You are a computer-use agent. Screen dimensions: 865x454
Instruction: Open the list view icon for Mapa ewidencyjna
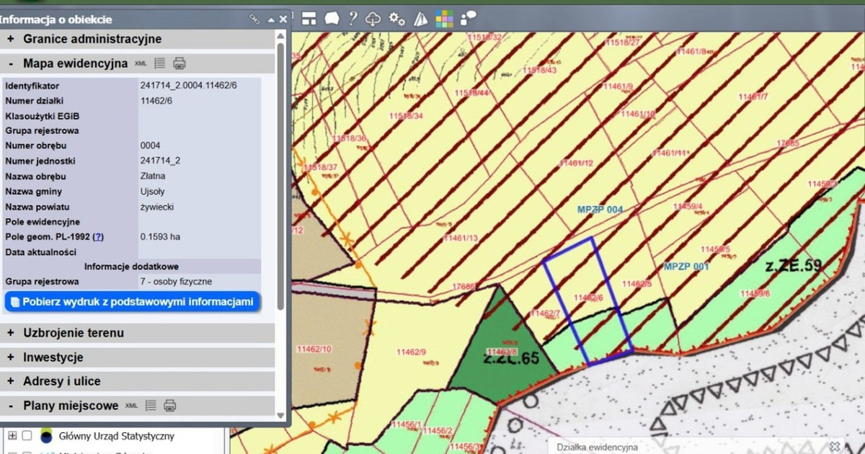[160, 63]
